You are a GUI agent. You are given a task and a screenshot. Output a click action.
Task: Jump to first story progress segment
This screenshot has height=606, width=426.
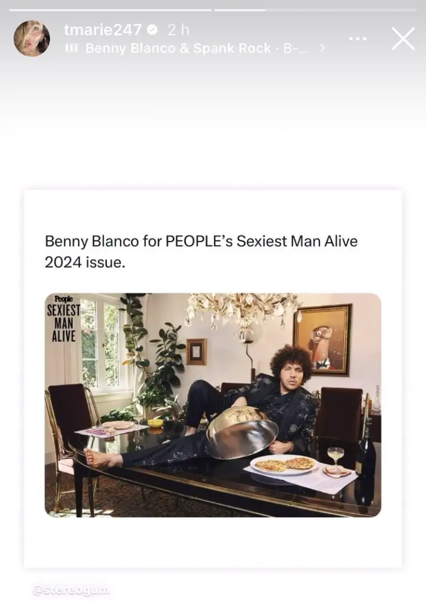tap(111, 10)
